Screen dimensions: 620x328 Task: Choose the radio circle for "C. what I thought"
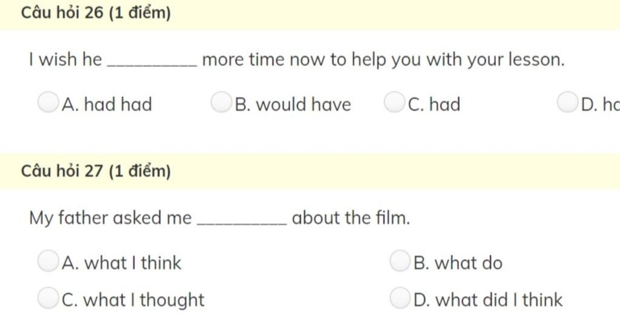(48, 299)
